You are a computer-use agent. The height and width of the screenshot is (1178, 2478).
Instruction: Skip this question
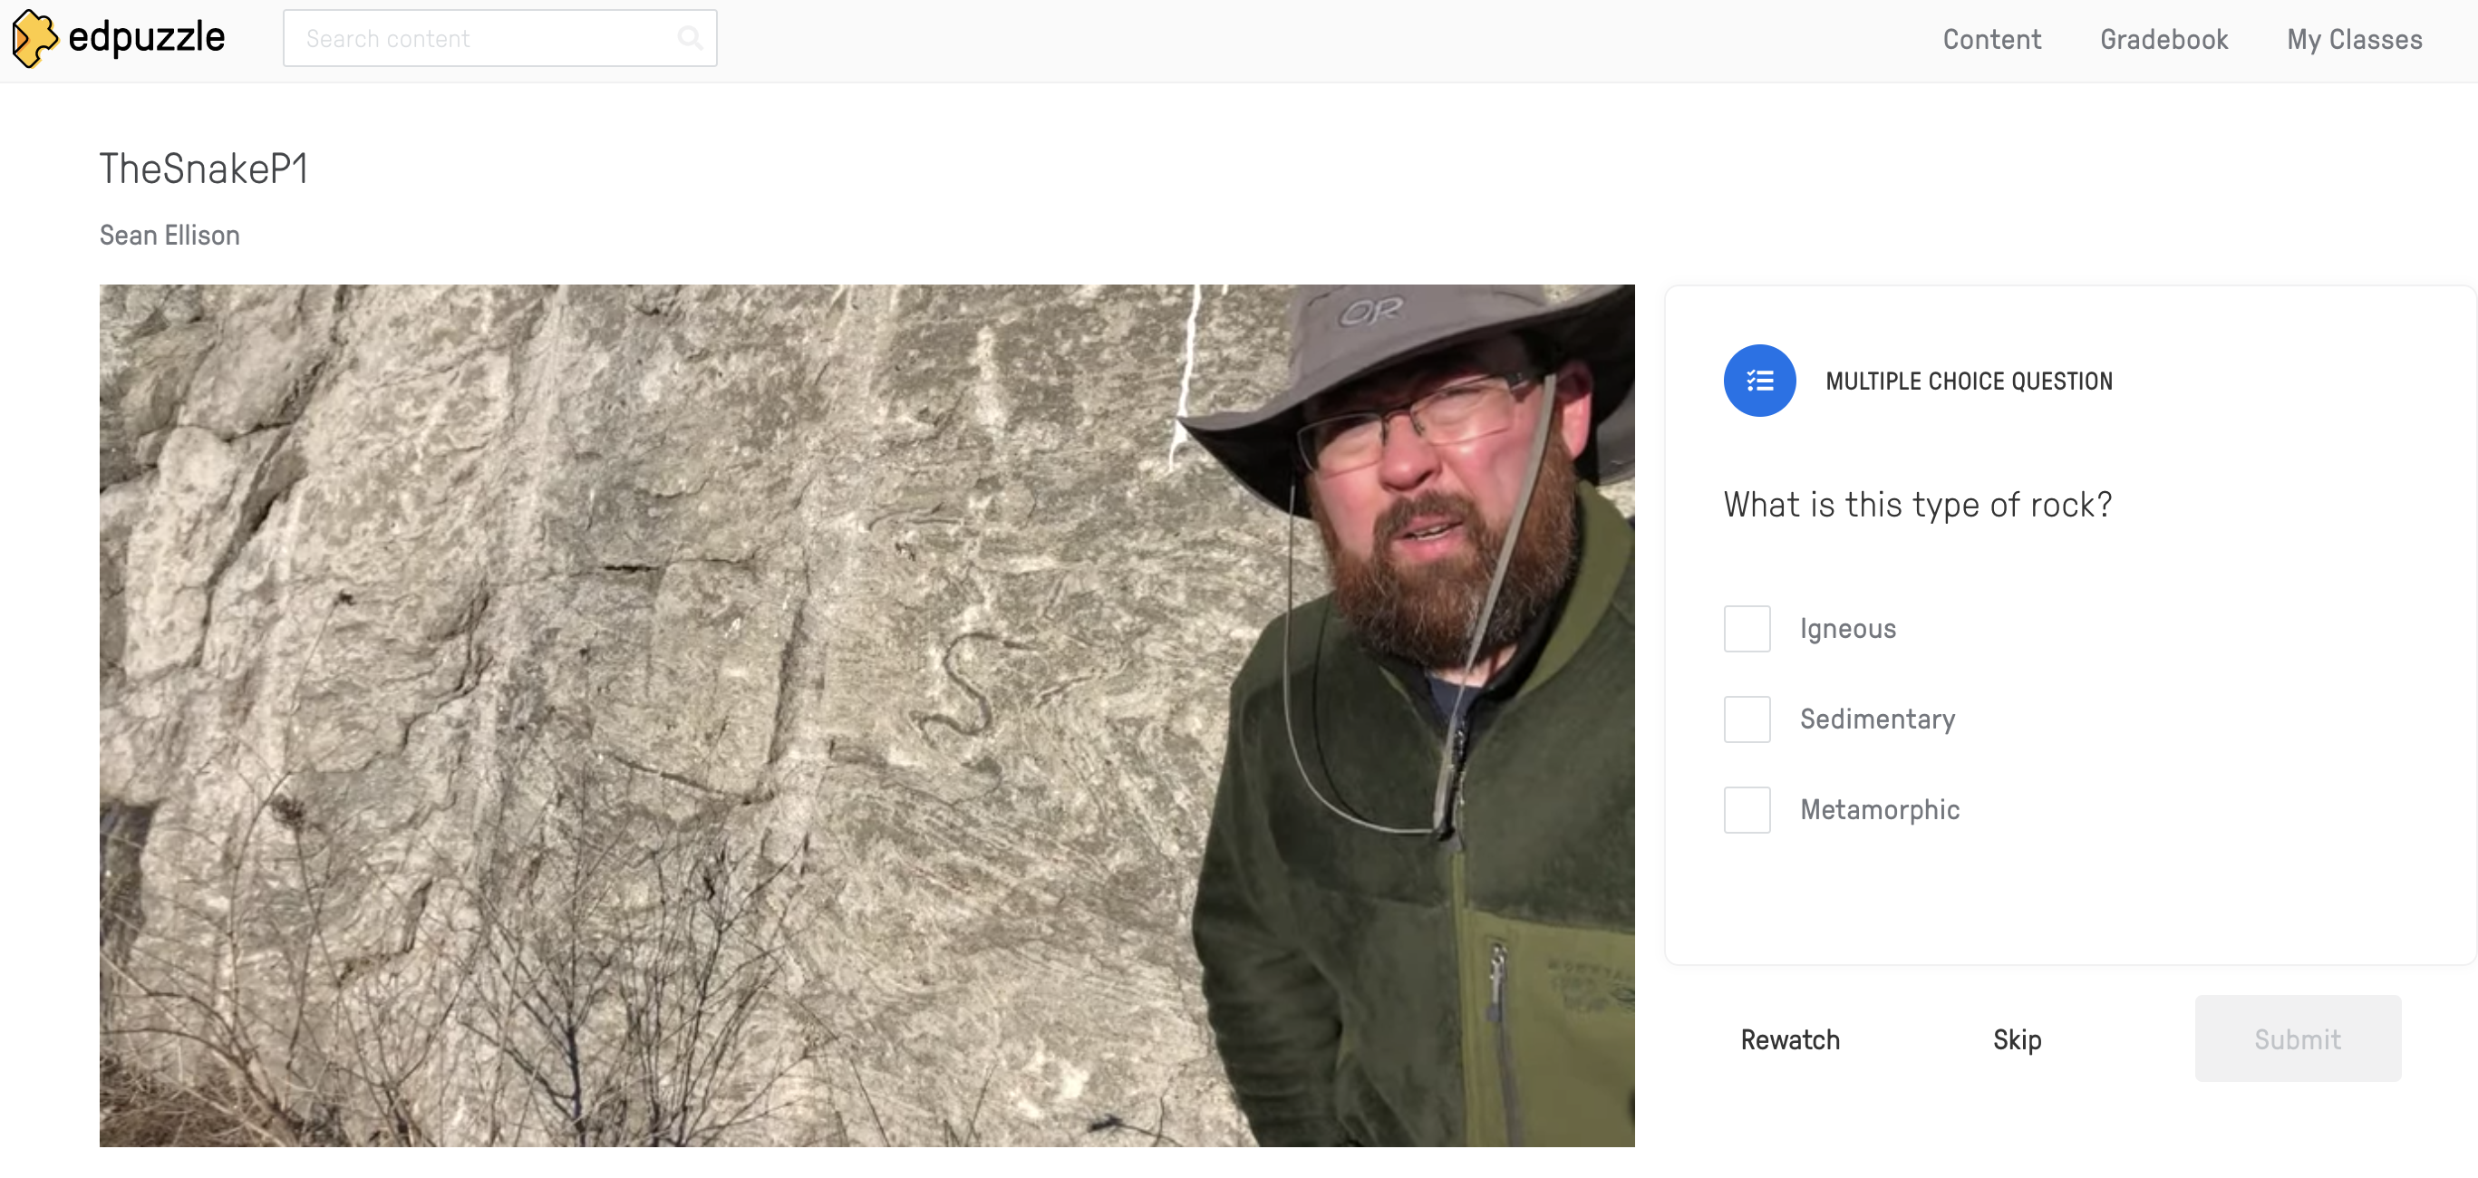[x=2017, y=1039]
